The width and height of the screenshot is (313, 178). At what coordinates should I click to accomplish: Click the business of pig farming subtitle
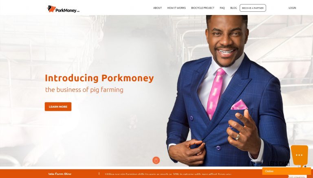click(x=84, y=90)
